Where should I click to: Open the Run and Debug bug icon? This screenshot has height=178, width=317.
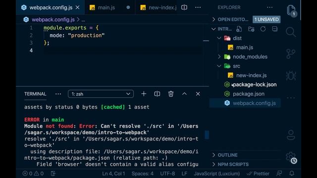(x=291, y=76)
